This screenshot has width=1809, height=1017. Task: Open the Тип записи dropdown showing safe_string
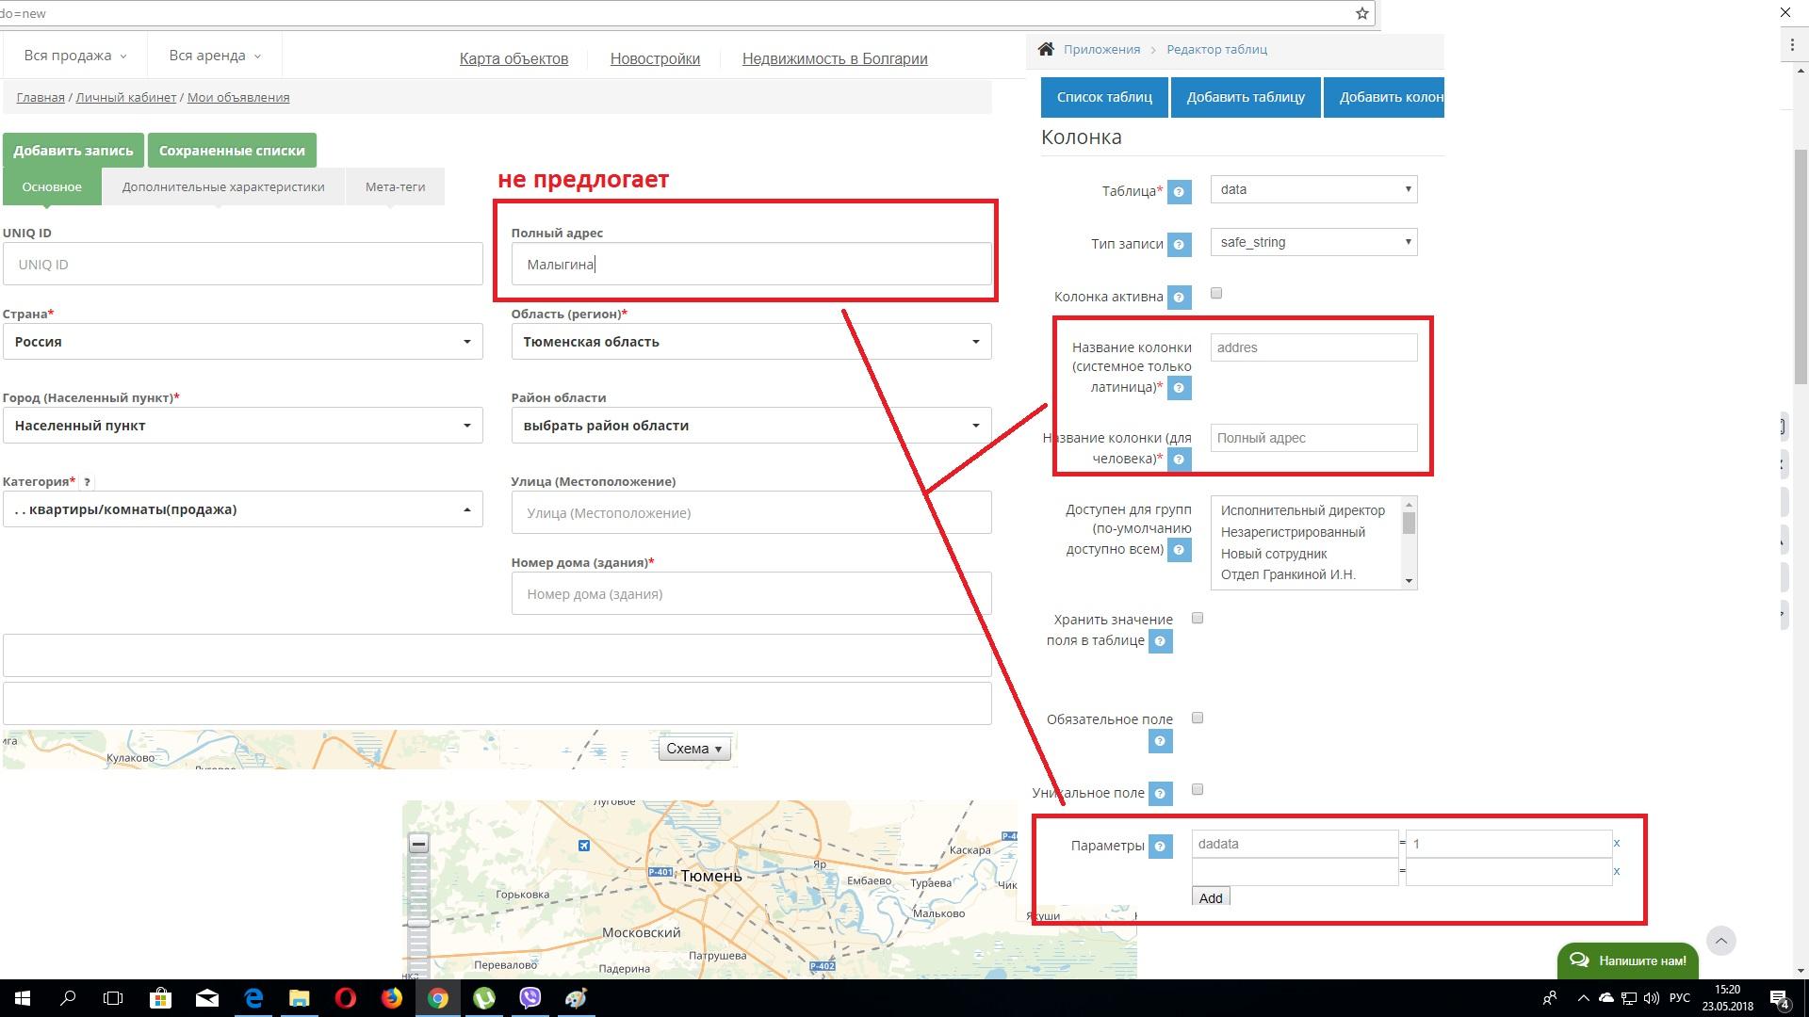[x=1313, y=242]
